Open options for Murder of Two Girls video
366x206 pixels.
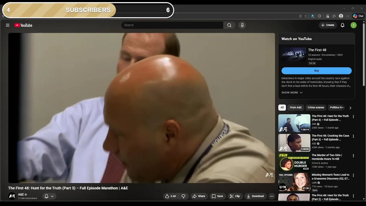(x=353, y=156)
